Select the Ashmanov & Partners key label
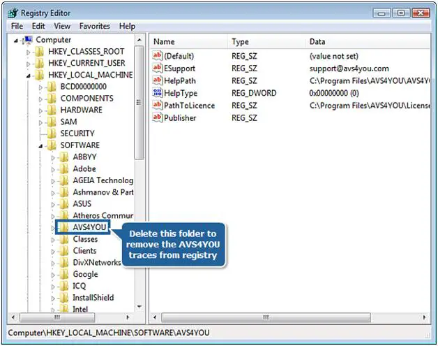The width and height of the screenshot is (438, 346). point(103,192)
